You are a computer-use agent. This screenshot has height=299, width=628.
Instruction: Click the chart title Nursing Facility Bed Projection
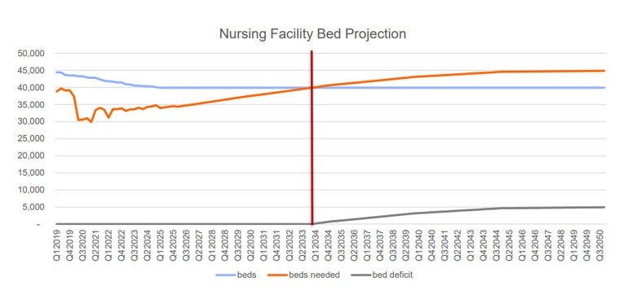pyautogui.click(x=312, y=34)
